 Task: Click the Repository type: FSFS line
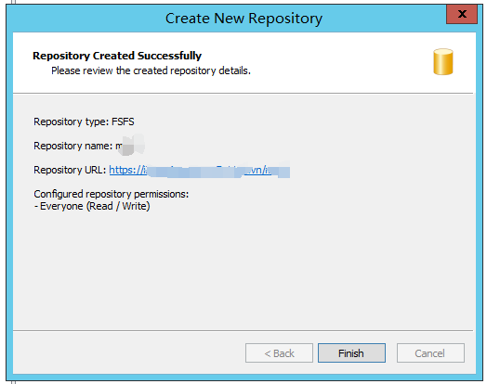(84, 122)
